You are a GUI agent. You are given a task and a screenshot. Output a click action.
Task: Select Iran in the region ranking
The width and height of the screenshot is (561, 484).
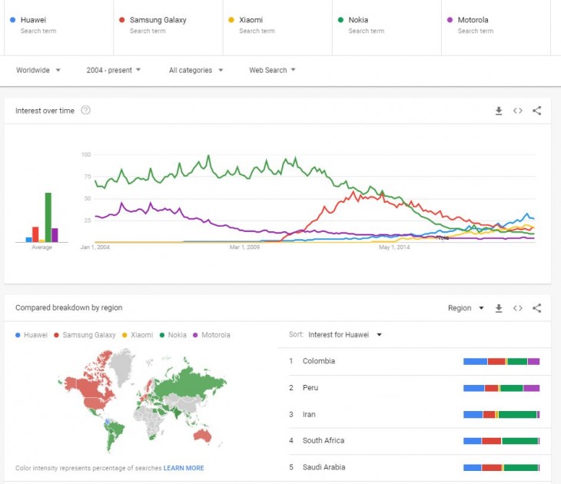pyautogui.click(x=420, y=415)
